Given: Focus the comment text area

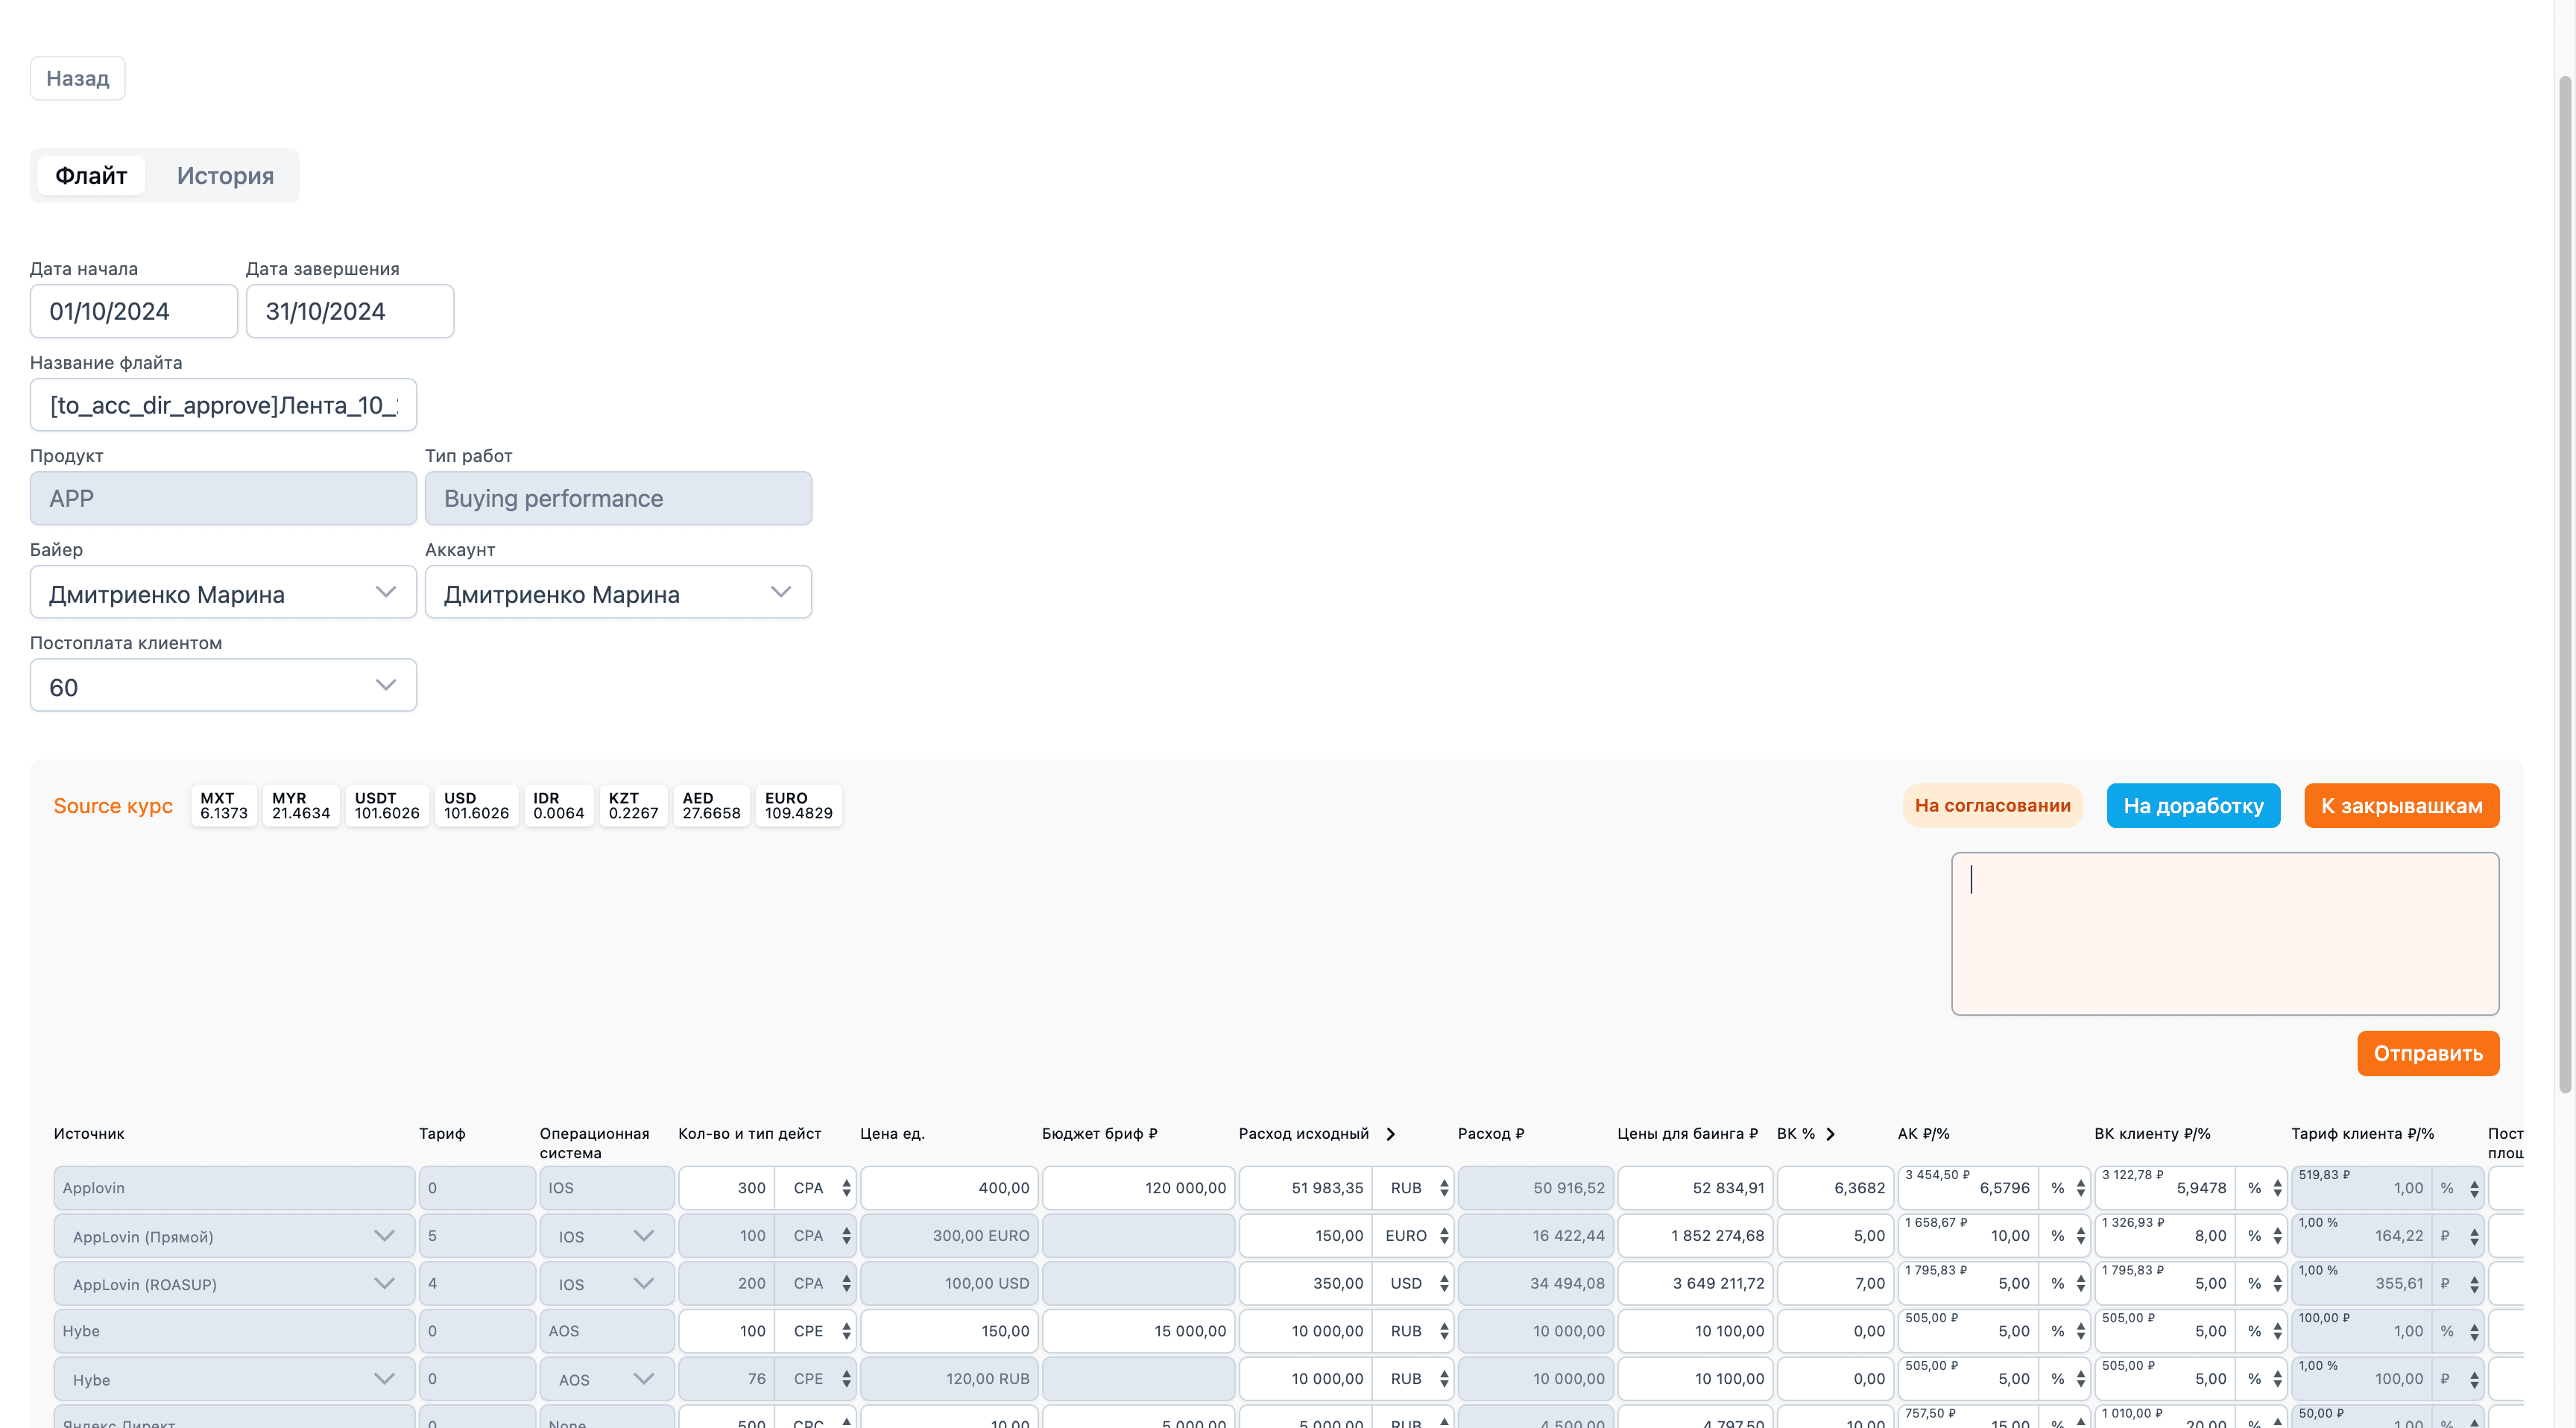Looking at the screenshot, I should click(x=2225, y=934).
